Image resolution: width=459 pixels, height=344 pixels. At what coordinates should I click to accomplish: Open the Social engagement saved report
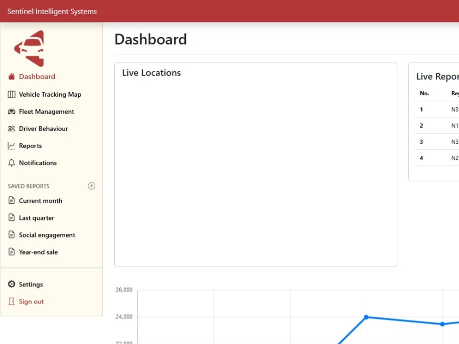pyautogui.click(x=47, y=235)
